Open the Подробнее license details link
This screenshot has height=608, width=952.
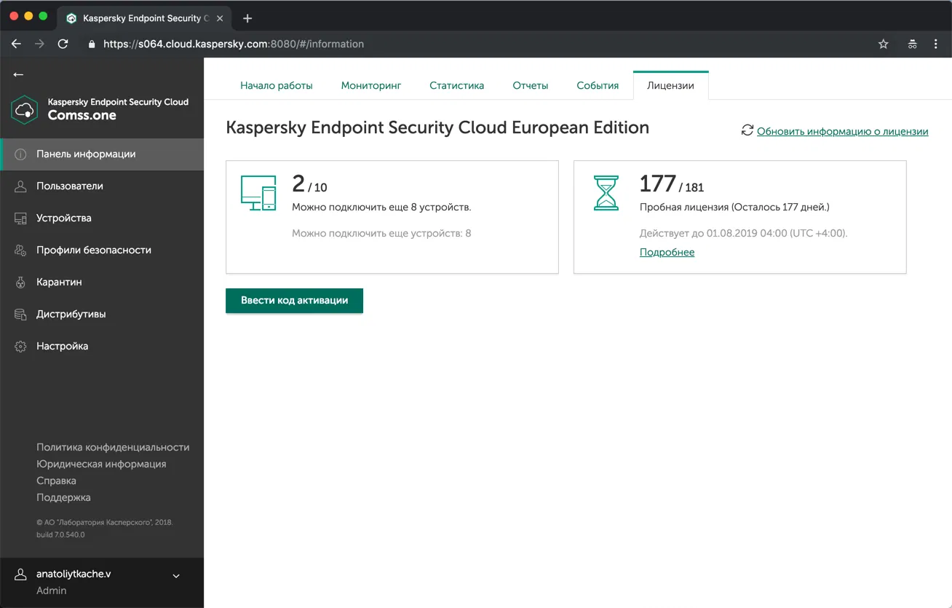click(x=667, y=251)
